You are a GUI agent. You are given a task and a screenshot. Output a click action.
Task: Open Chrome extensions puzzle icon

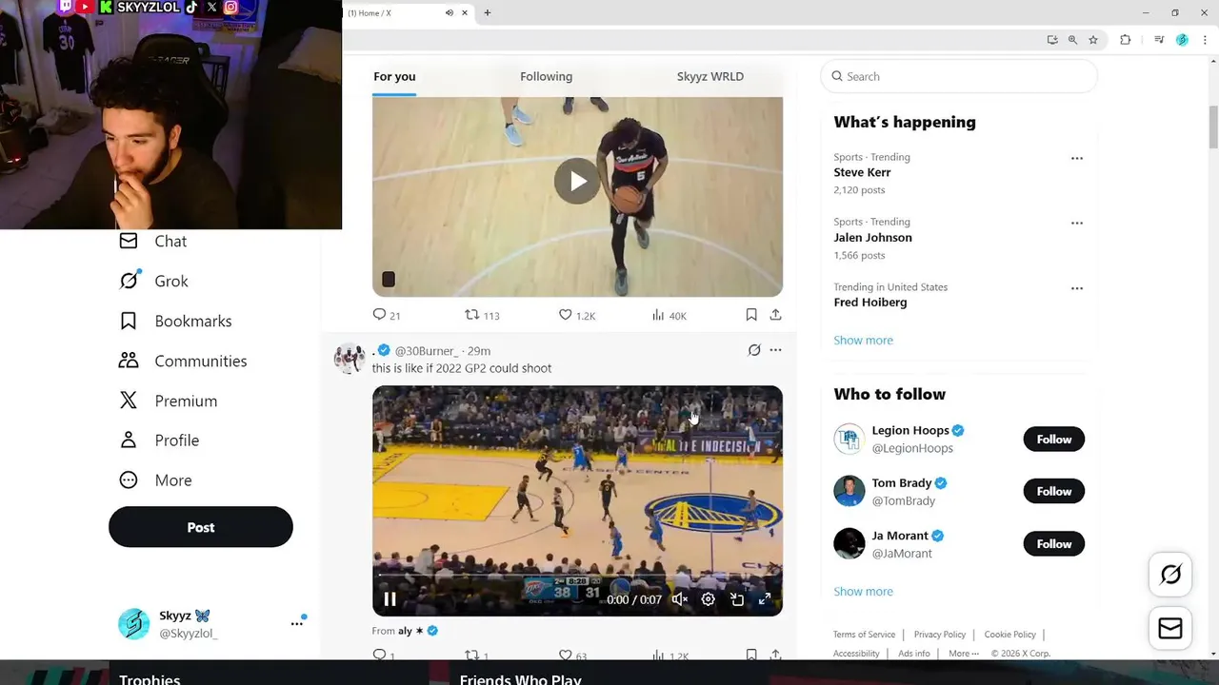click(1126, 40)
